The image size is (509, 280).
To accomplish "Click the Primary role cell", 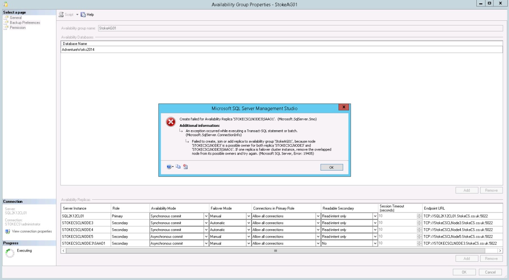I will [130, 216].
